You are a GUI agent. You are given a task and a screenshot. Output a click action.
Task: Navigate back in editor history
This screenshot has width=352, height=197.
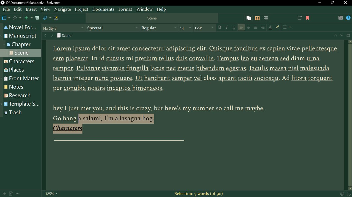[45, 35]
